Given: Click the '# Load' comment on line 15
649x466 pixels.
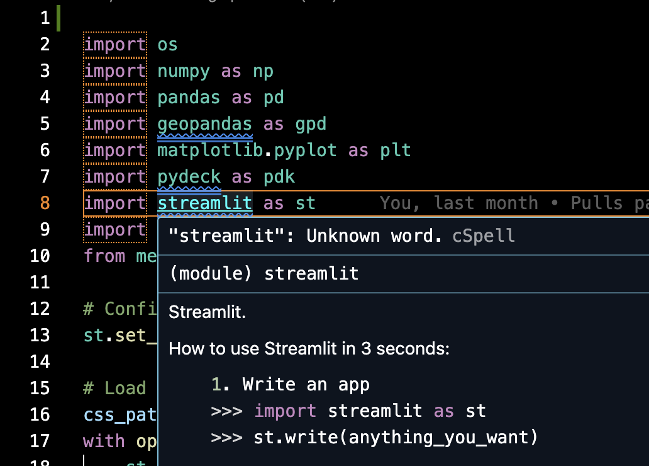Looking at the screenshot, I should tap(114, 388).
